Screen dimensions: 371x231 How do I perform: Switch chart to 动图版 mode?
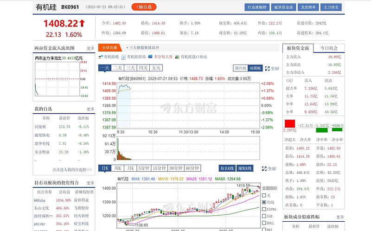[x=255, y=68]
